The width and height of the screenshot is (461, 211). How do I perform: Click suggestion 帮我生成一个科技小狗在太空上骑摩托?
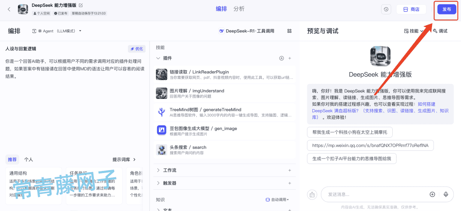pos(350,132)
